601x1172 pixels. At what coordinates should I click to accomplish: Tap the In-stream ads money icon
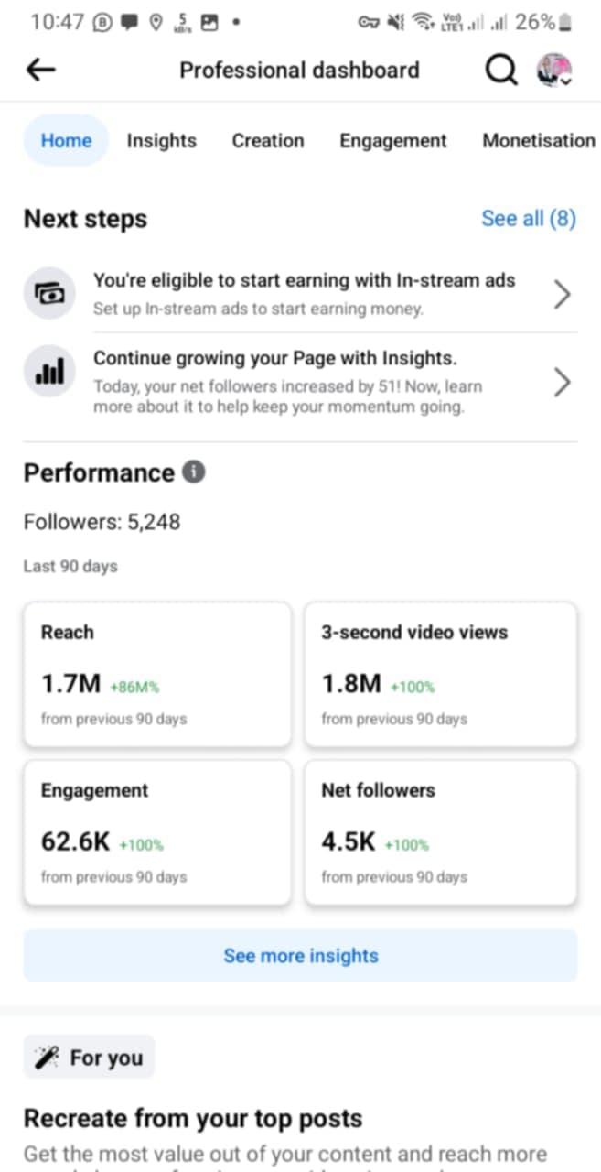48,293
